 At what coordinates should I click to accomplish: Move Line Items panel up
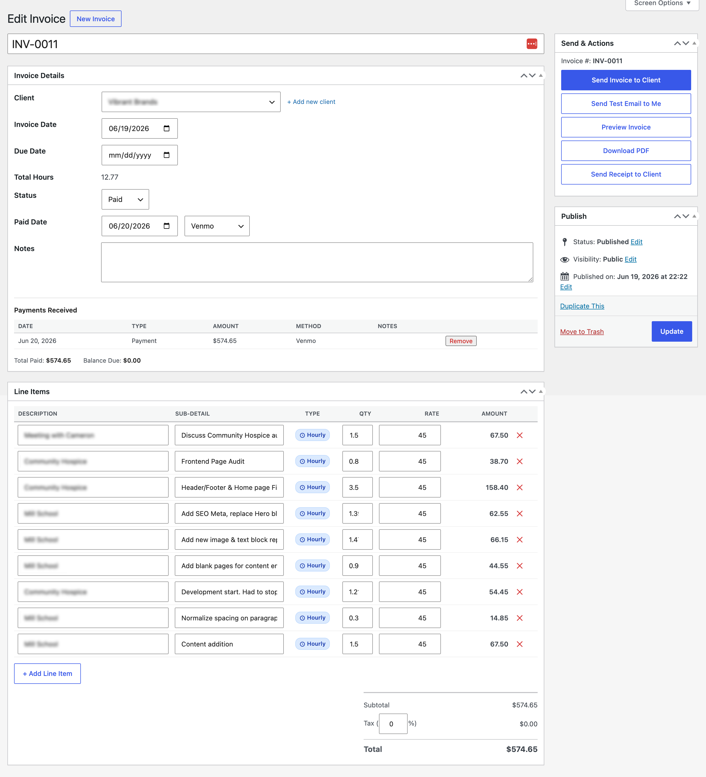point(524,392)
